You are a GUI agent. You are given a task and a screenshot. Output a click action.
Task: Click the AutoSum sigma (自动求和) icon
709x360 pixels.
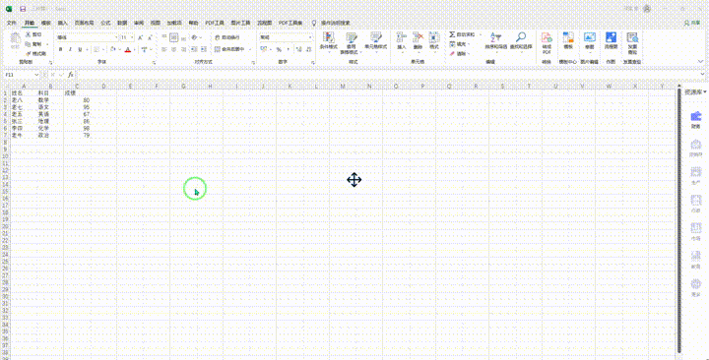(452, 34)
